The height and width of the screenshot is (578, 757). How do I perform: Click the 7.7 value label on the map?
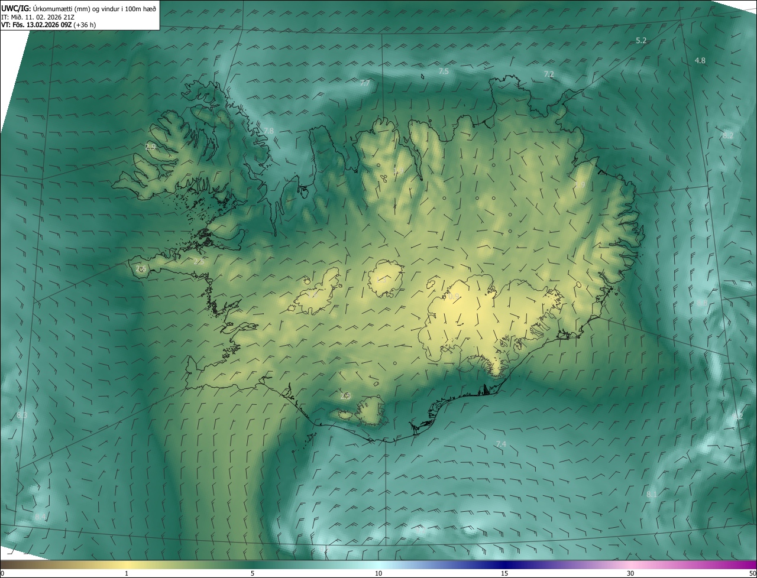click(x=365, y=83)
